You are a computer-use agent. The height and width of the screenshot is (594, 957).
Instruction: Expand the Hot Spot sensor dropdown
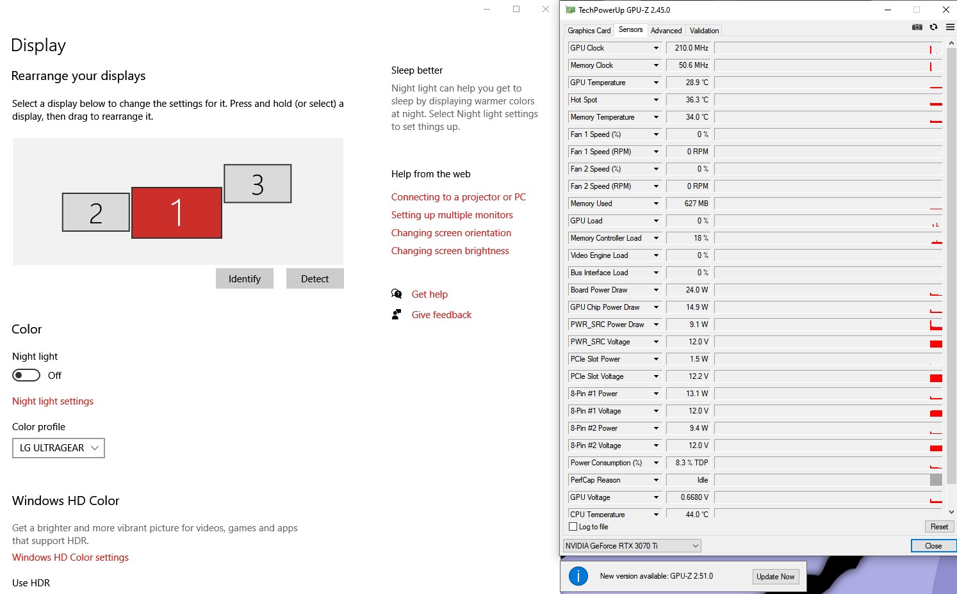click(656, 100)
